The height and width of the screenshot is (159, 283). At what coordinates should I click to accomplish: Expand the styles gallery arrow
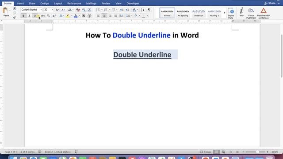click(225, 13)
